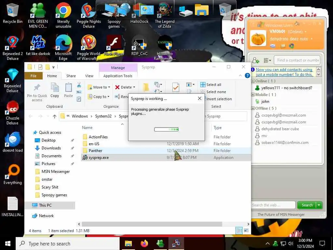Collapse the Offline contacts group
This screenshot has width=333, height=250.
tap(253, 108)
